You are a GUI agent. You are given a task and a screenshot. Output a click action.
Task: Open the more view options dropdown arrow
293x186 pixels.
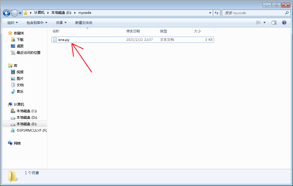pyautogui.click(x=264, y=23)
